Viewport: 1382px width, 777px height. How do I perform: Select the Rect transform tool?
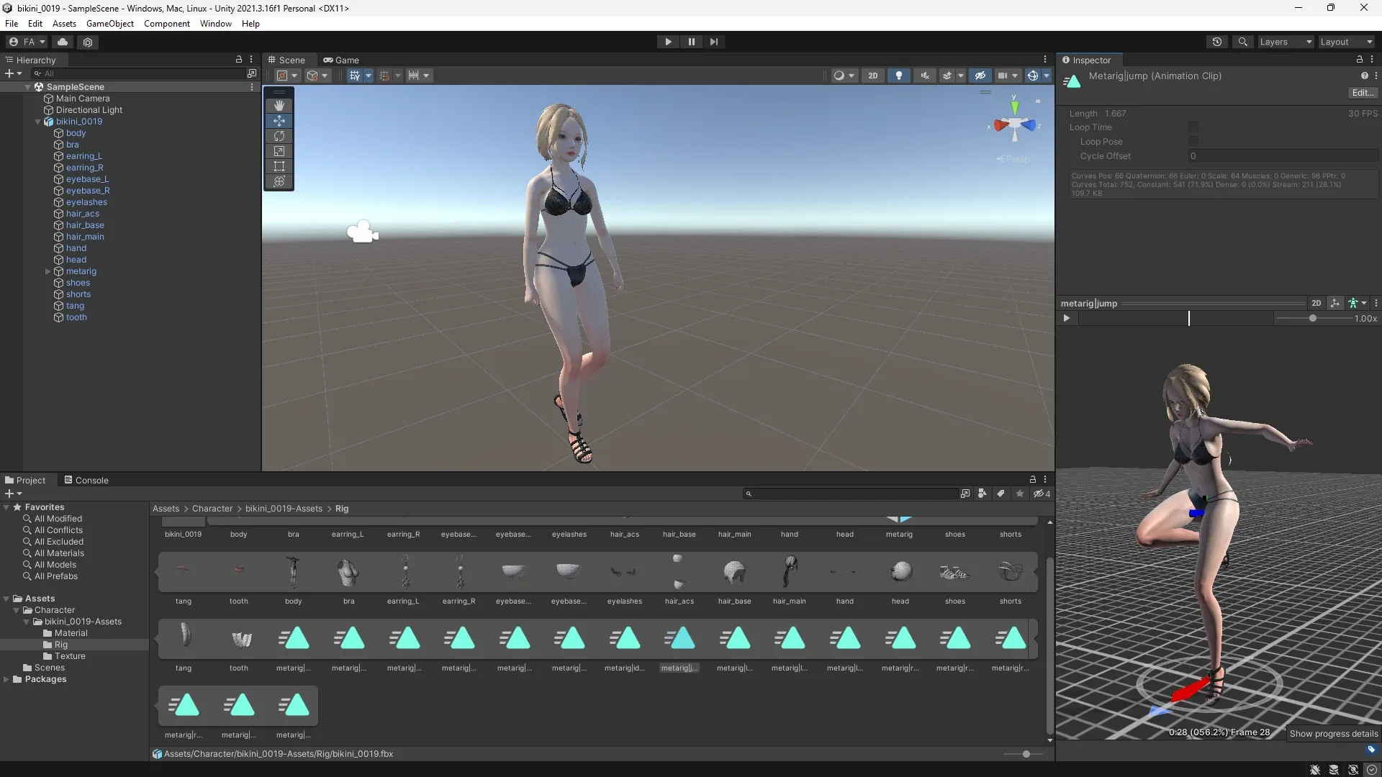[x=279, y=166]
